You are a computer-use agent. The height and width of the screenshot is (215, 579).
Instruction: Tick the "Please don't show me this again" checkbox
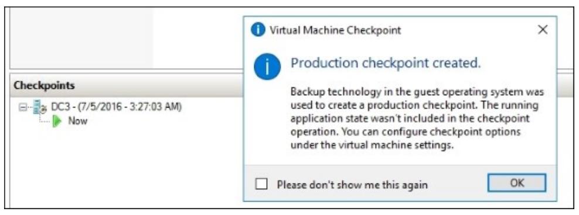pyautogui.click(x=261, y=183)
